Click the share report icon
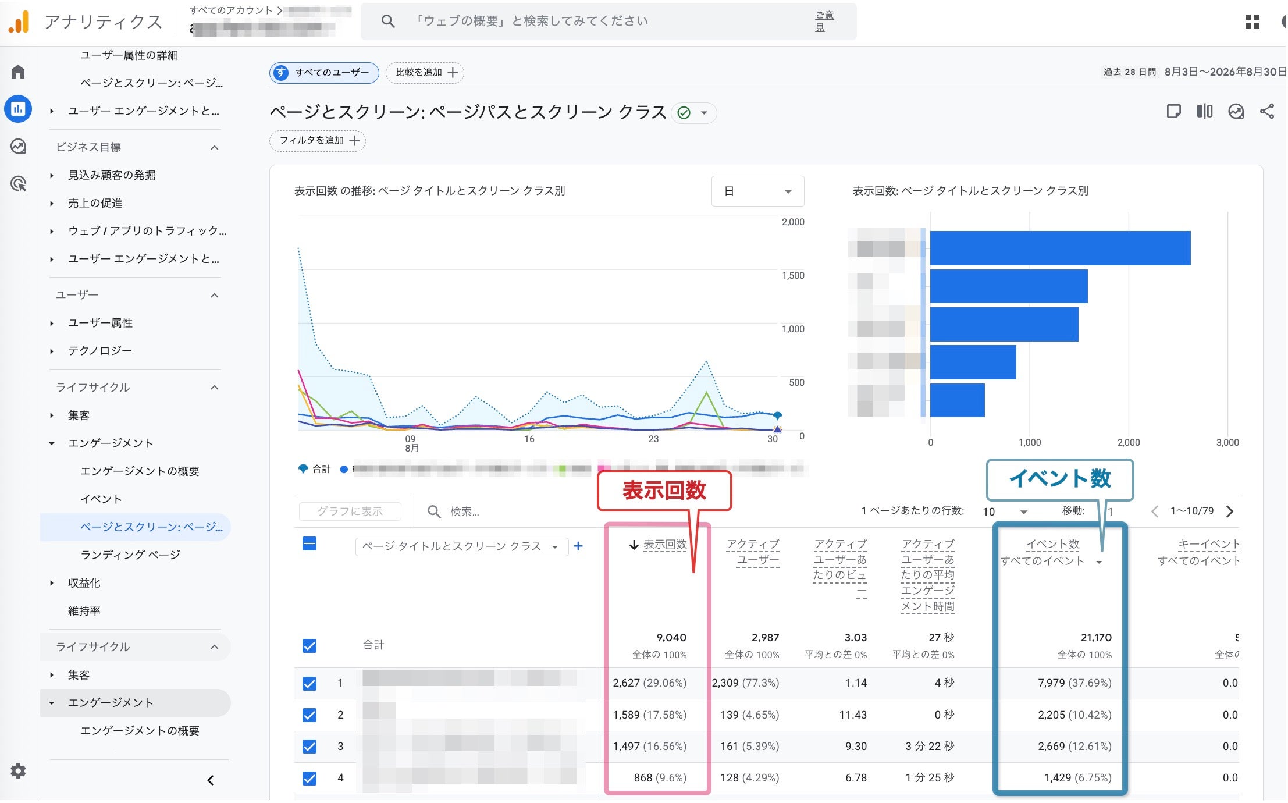1288x803 pixels. click(x=1266, y=111)
